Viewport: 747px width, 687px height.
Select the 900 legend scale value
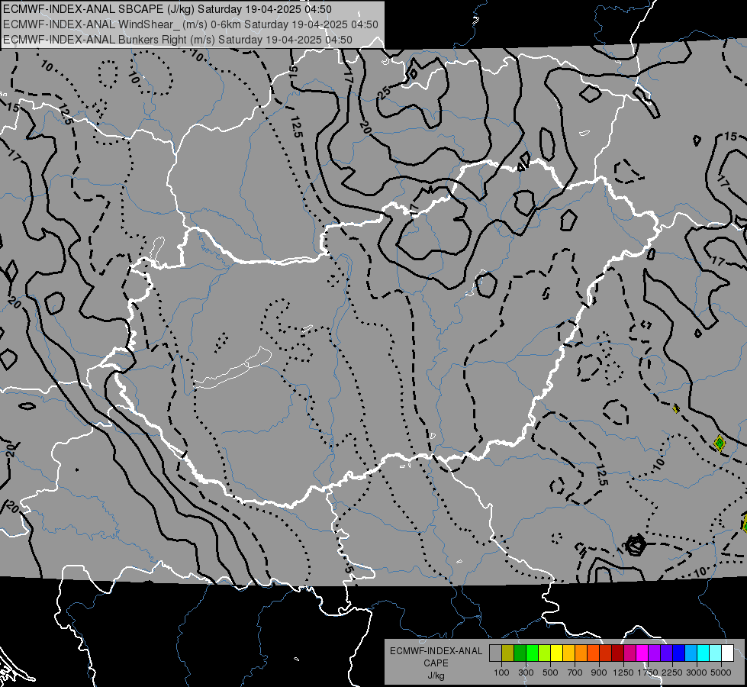(x=599, y=672)
